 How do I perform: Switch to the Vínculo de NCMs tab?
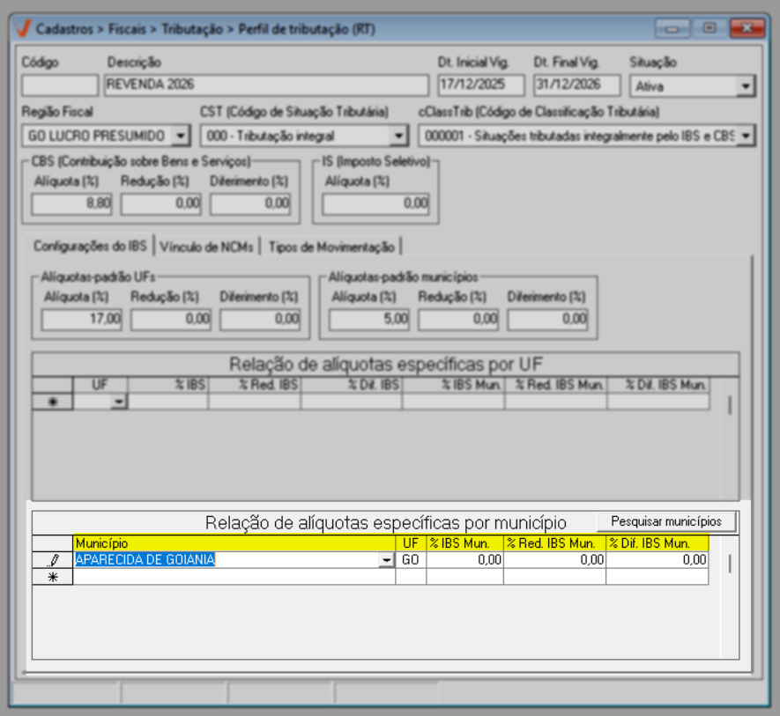pos(209,246)
